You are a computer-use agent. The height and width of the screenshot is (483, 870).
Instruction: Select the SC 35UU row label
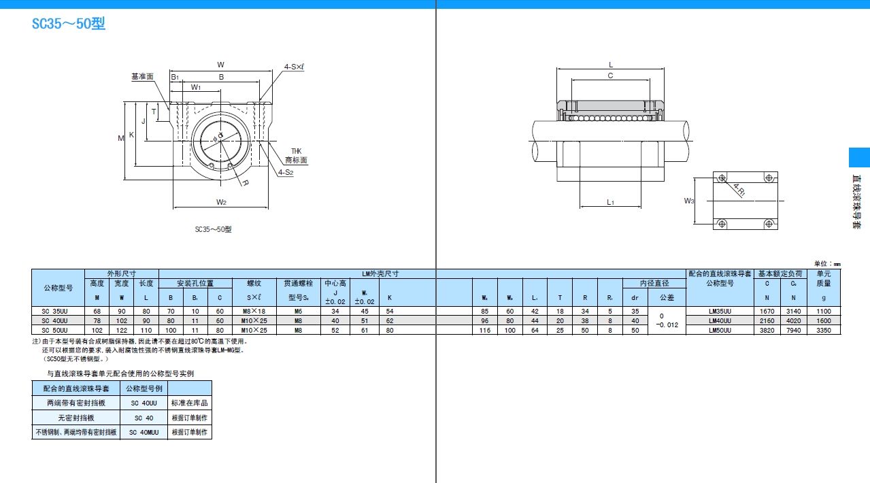tap(58, 311)
